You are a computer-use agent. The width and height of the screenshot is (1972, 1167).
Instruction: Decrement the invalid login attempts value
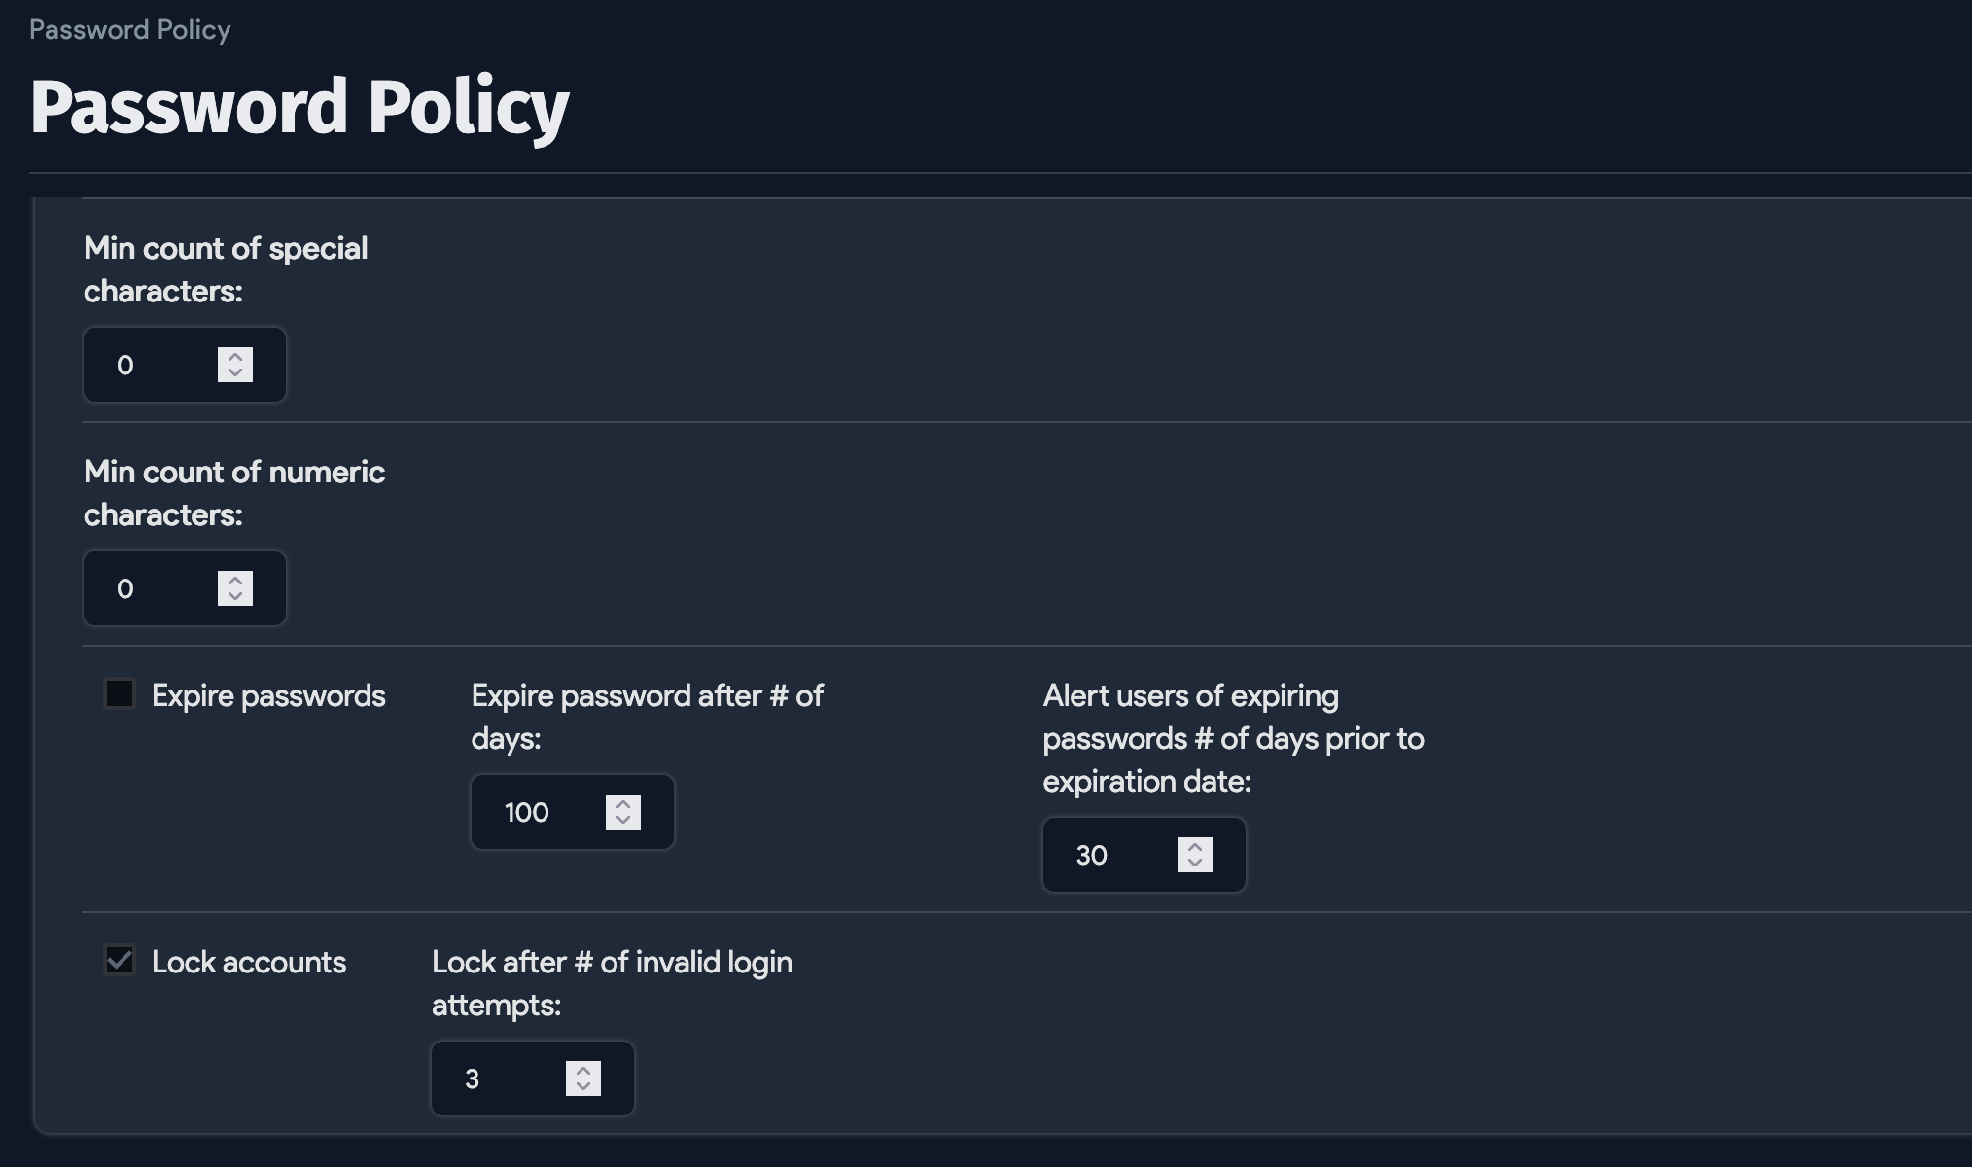coord(583,1087)
